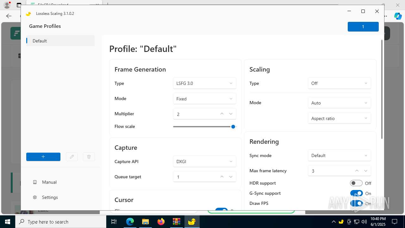This screenshot has height=228, width=405.
Task: Toggle the Cursor section switch
Action: click(x=221, y=209)
